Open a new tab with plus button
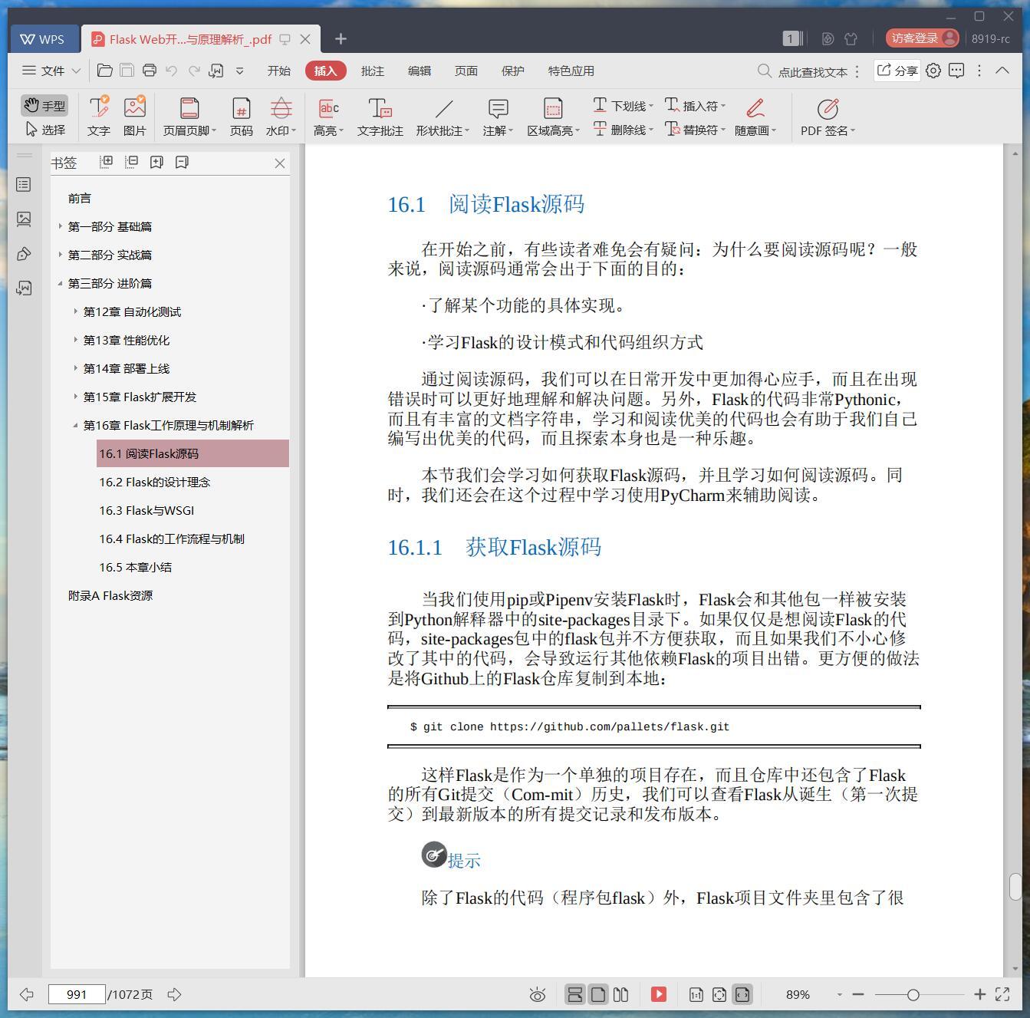 click(x=341, y=38)
